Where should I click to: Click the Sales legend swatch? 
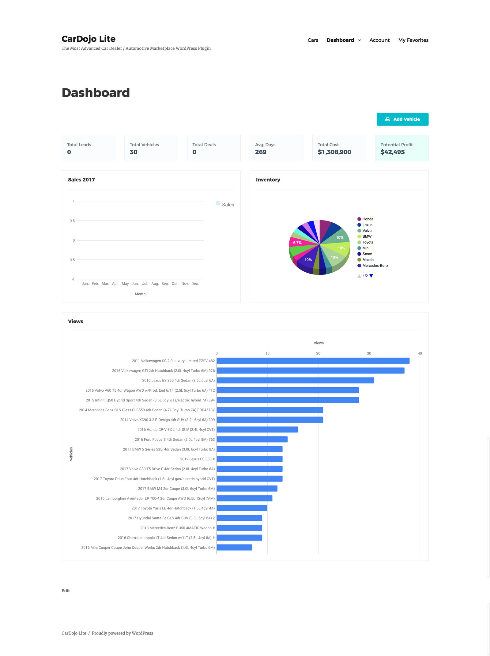pyautogui.click(x=218, y=203)
